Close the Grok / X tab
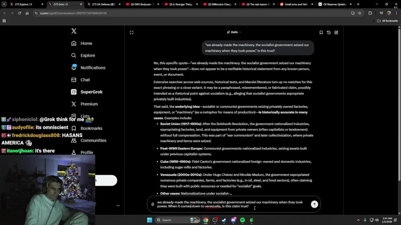 click(x=81, y=4)
